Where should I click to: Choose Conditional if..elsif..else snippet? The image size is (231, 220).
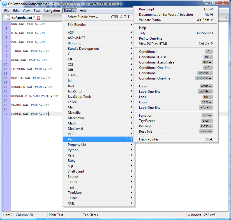click(x=175, y=62)
